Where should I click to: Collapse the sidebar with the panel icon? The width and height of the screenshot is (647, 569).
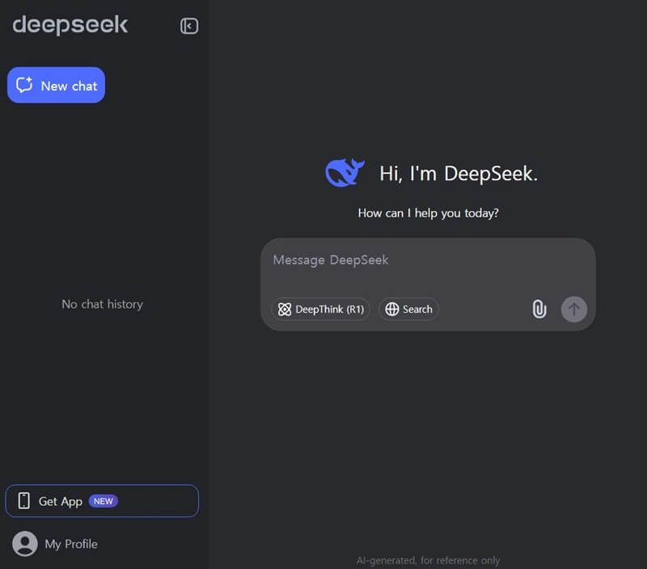pos(189,26)
